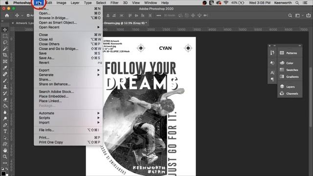
Task: Open the Notification Center icon
Action: (305, 3)
